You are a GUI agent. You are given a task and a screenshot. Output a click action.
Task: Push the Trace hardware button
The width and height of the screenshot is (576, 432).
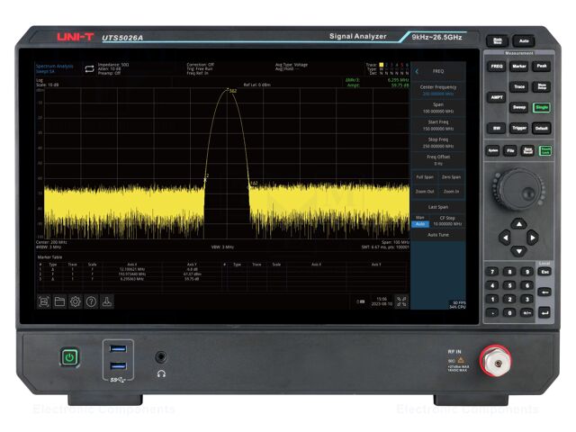point(519,86)
